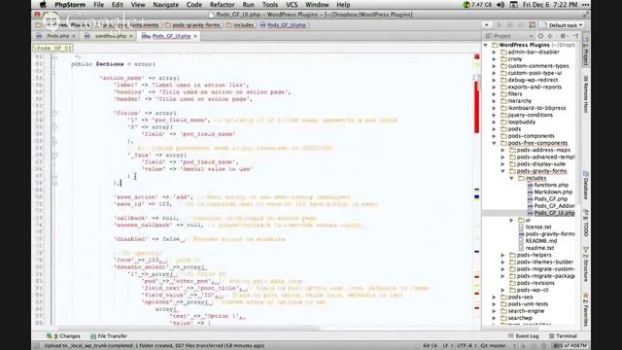Viewport: 622px width, 350px height.
Task: Click the horizontal scrollbar under the editor
Action: (189, 329)
